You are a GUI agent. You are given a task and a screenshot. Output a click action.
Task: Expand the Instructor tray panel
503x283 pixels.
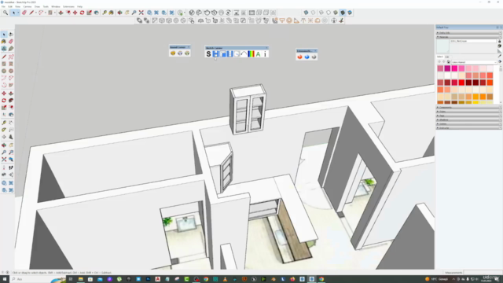[x=468, y=128]
